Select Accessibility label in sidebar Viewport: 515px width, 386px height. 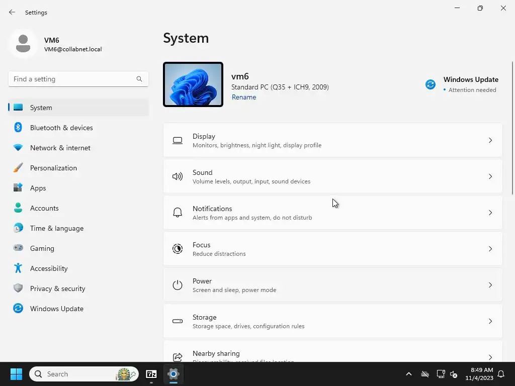click(x=49, y=268)
